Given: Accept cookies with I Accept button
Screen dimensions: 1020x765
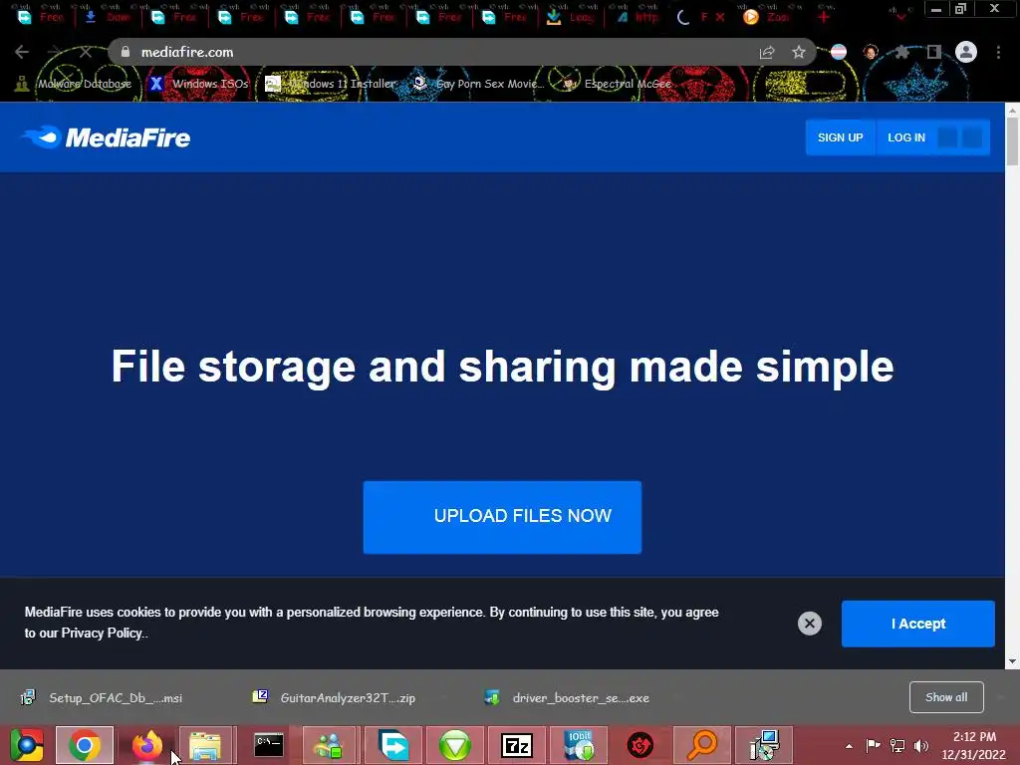Looking at the screenshot, I should point(917,624).
